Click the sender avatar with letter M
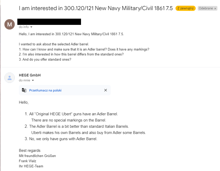Image resolution: width=220 pixels, height=171 pixels. tap(10, 24)
